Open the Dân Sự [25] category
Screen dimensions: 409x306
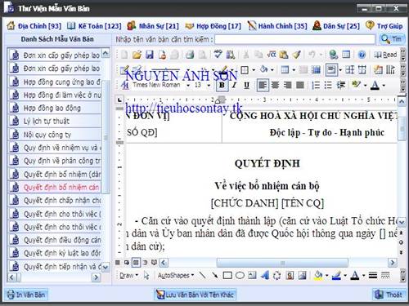336,26
